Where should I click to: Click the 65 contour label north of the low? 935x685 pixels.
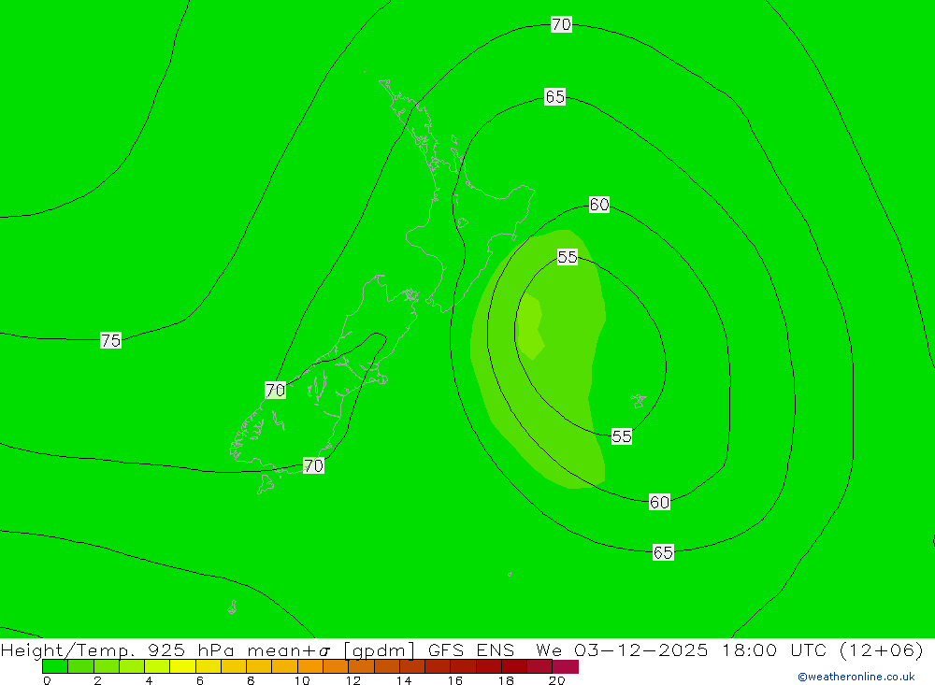coord(554,96)
